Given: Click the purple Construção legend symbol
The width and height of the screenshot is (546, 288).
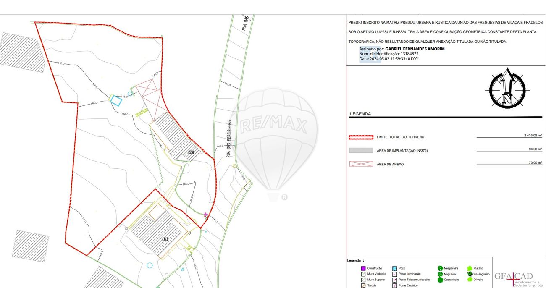Looking at the screenshot, I should point(363,268).
